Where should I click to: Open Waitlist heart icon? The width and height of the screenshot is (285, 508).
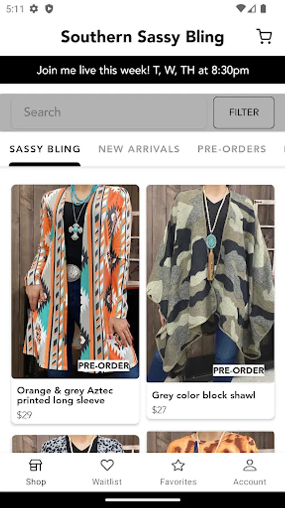(107, 465)
